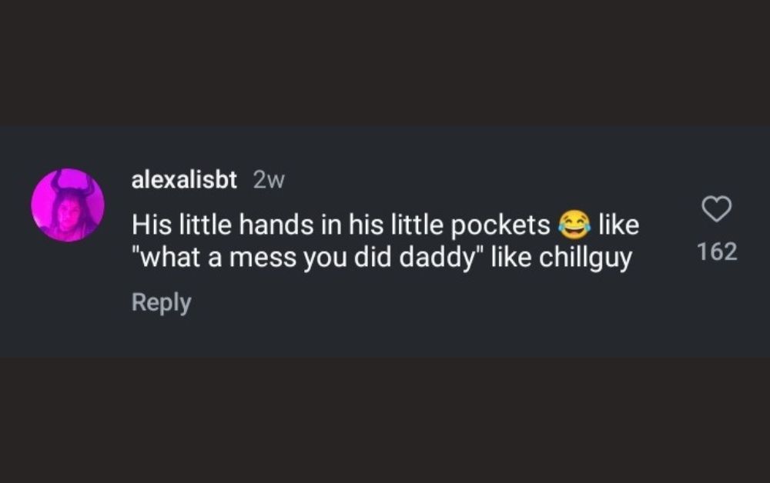Click the laughing-crying emoji in the comment
Viewport: 770px width, 483px height.
571,224
